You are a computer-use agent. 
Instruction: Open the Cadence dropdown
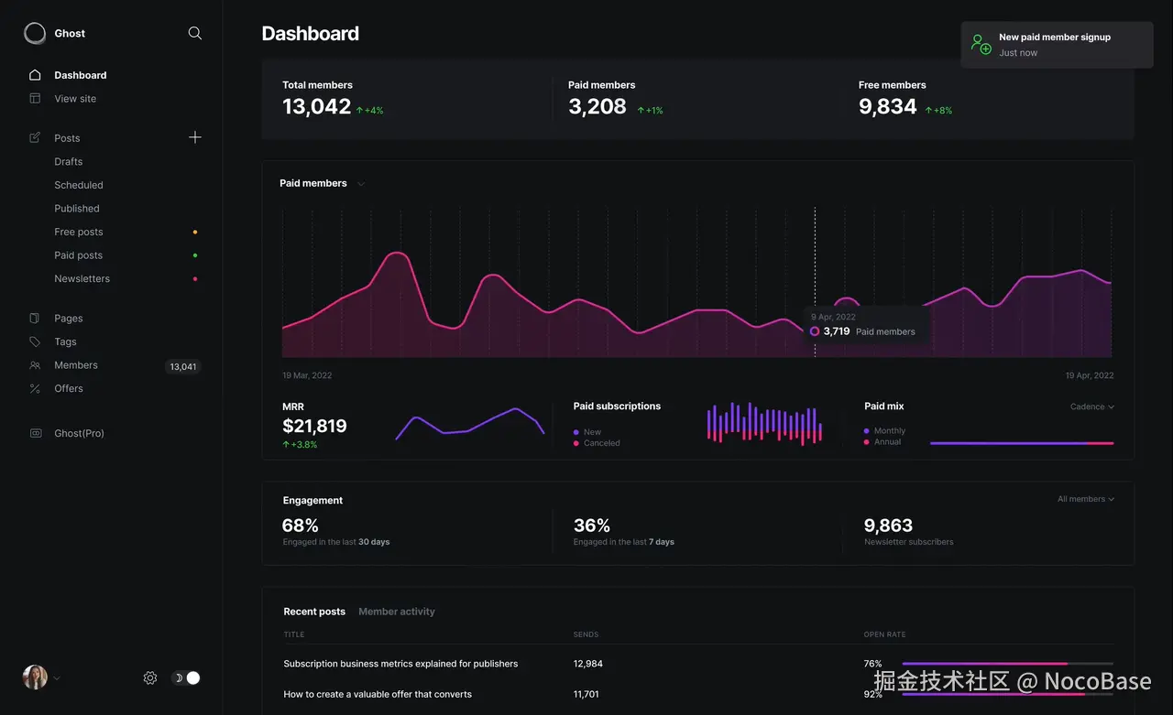tap(1092, 406)
